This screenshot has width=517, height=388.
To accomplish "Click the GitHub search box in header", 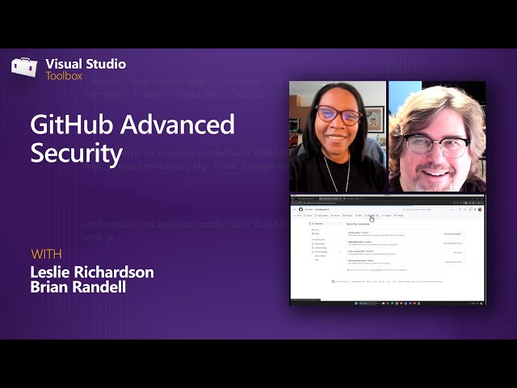I will point(424,209).
